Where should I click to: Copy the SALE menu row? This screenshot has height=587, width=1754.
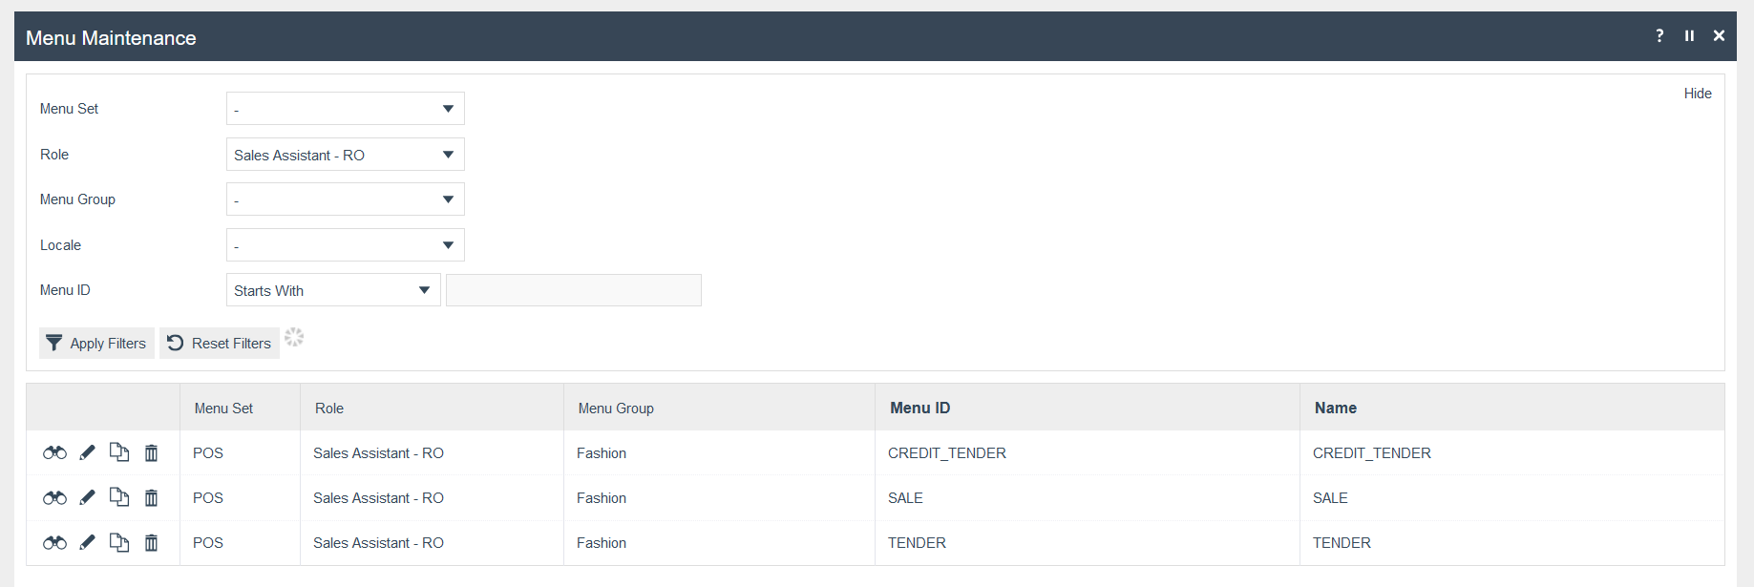[119, 497]
